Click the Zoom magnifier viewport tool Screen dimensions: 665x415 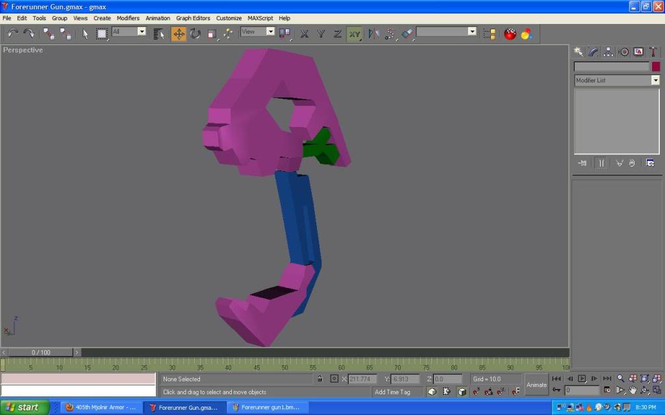point(620,378)
